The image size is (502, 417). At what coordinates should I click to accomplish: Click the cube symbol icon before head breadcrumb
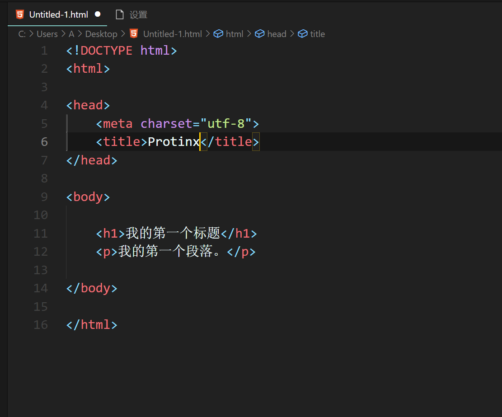coord(259,33)
